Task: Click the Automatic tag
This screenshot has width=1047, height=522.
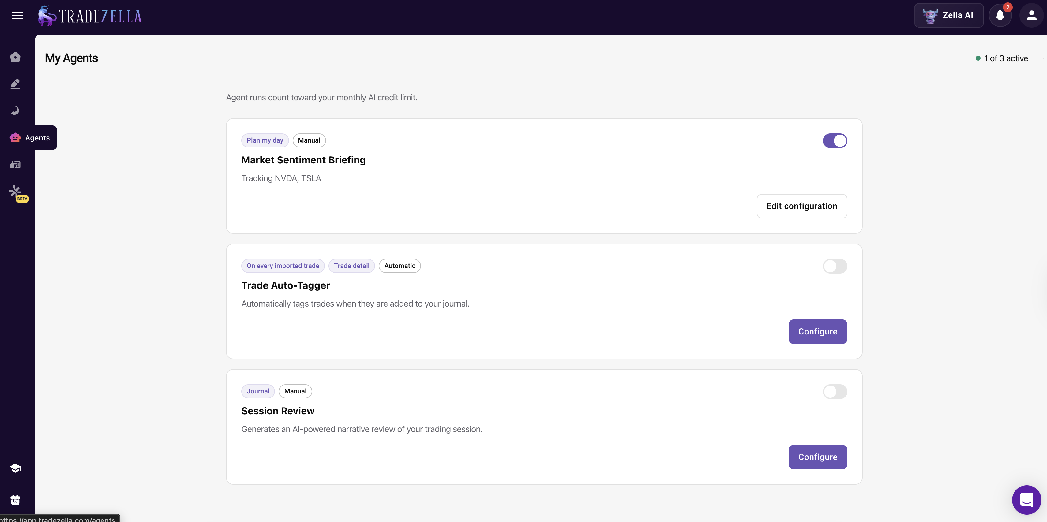Action: pos(400,266)
